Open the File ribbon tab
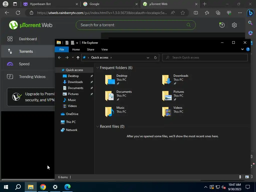 pyautogui.click(x=62, y=49)
